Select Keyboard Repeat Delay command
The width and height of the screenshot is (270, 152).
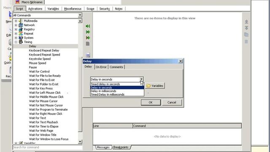(44, 51)
